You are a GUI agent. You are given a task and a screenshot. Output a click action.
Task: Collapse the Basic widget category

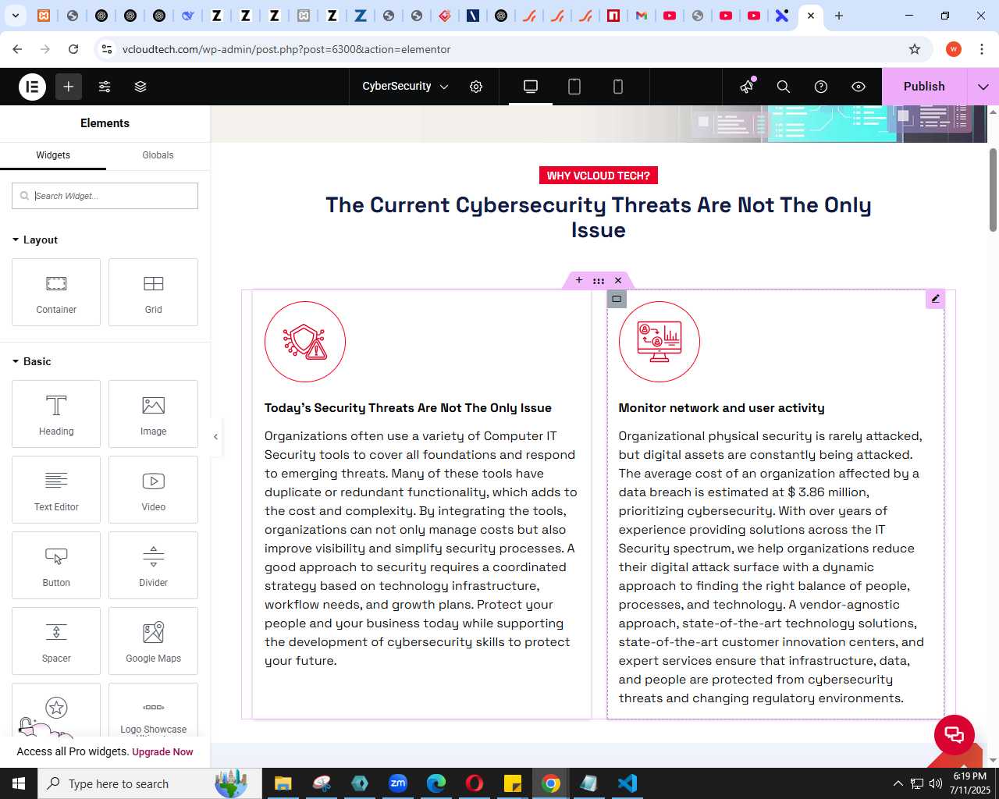pyautogui.click(x=32, y=361)
